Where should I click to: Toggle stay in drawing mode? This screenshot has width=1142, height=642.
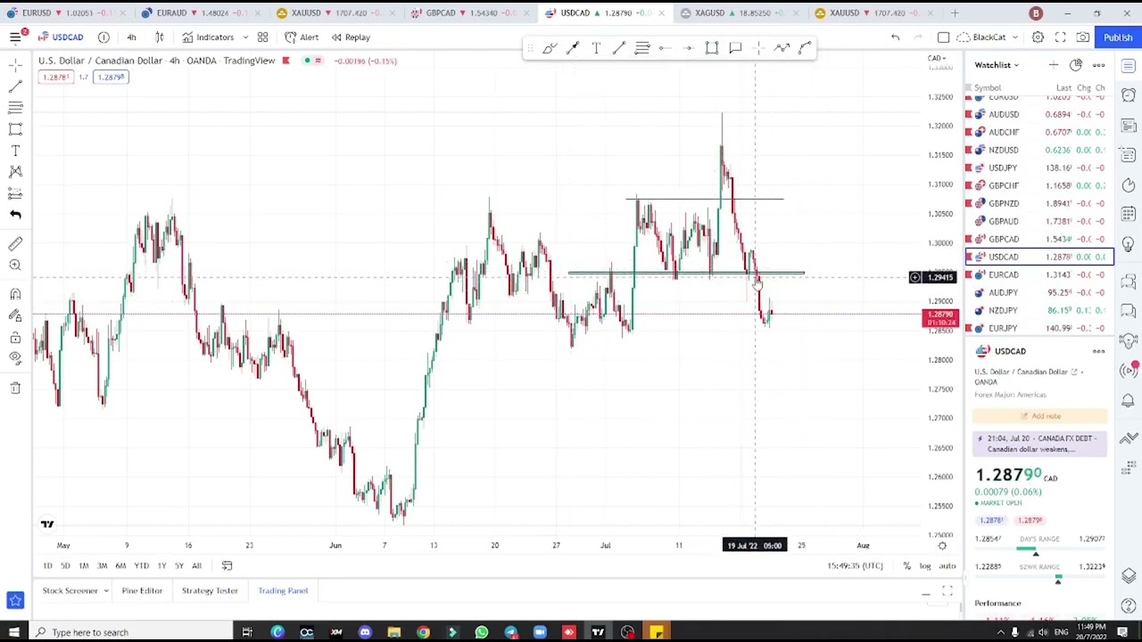15,316
